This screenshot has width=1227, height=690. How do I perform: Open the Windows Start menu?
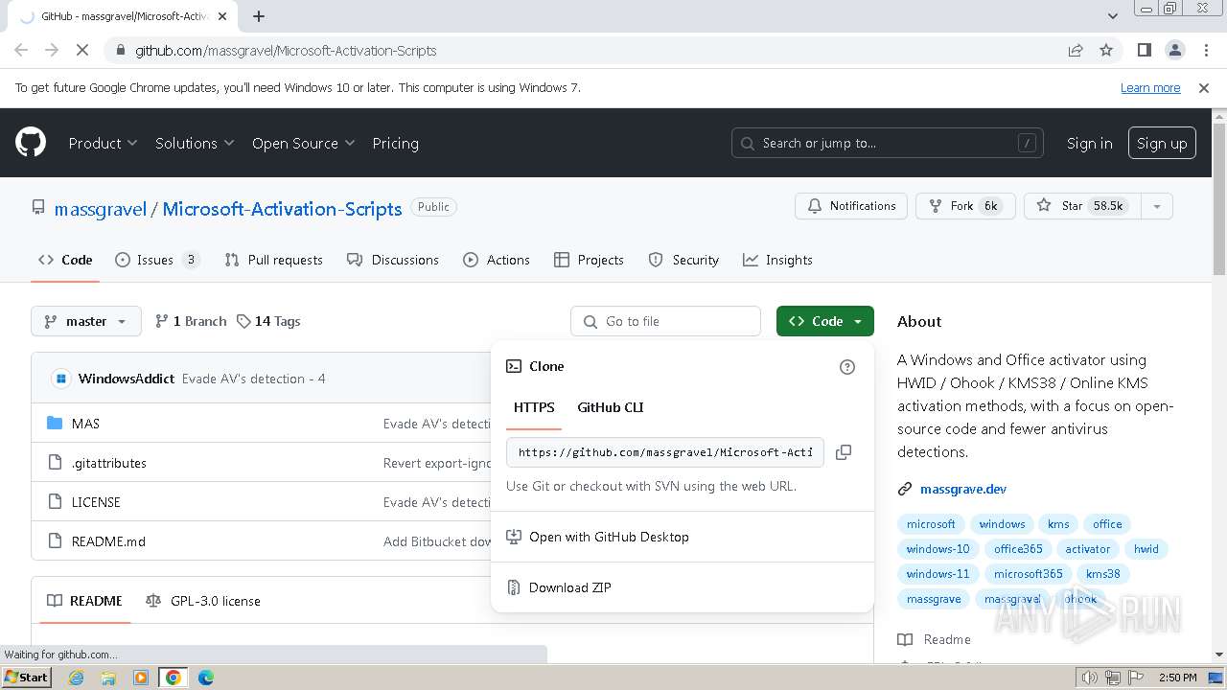(27, 678)
